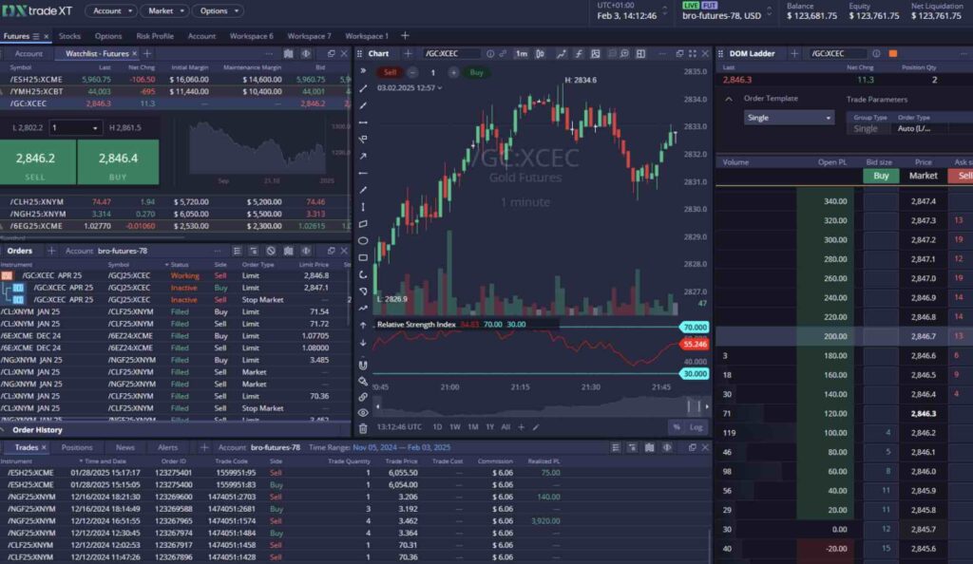Open the Market dropdown menu
This screenshot has width=973, height=564.
pyautogui.click(x=165, y=11)
